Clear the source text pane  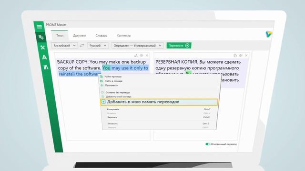(x=147, y=56)
